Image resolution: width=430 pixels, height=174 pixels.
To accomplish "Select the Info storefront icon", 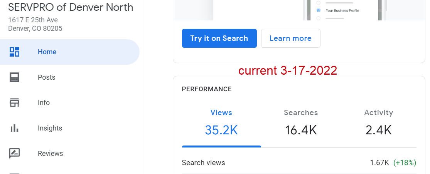I will click(14, 103).
